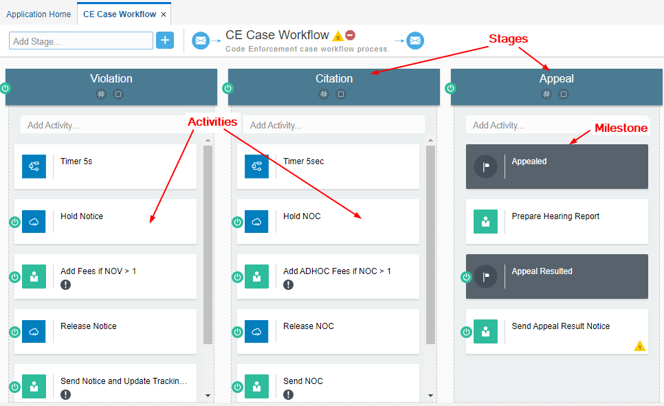Click the cloud icon on Hold NOC activity
Screen dimensions: 664x406
pyautogui.click(x=256, y=221)
